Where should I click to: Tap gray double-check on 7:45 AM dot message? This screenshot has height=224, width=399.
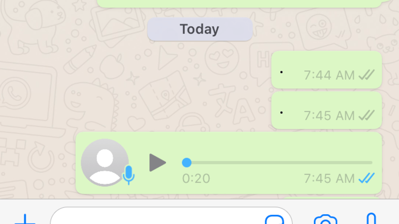(367, 116)
